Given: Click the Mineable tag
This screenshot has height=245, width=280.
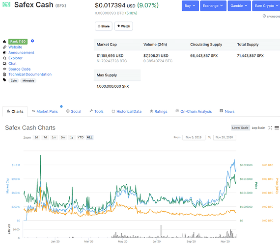Looking at the screenshot, I should pos(28,81).
